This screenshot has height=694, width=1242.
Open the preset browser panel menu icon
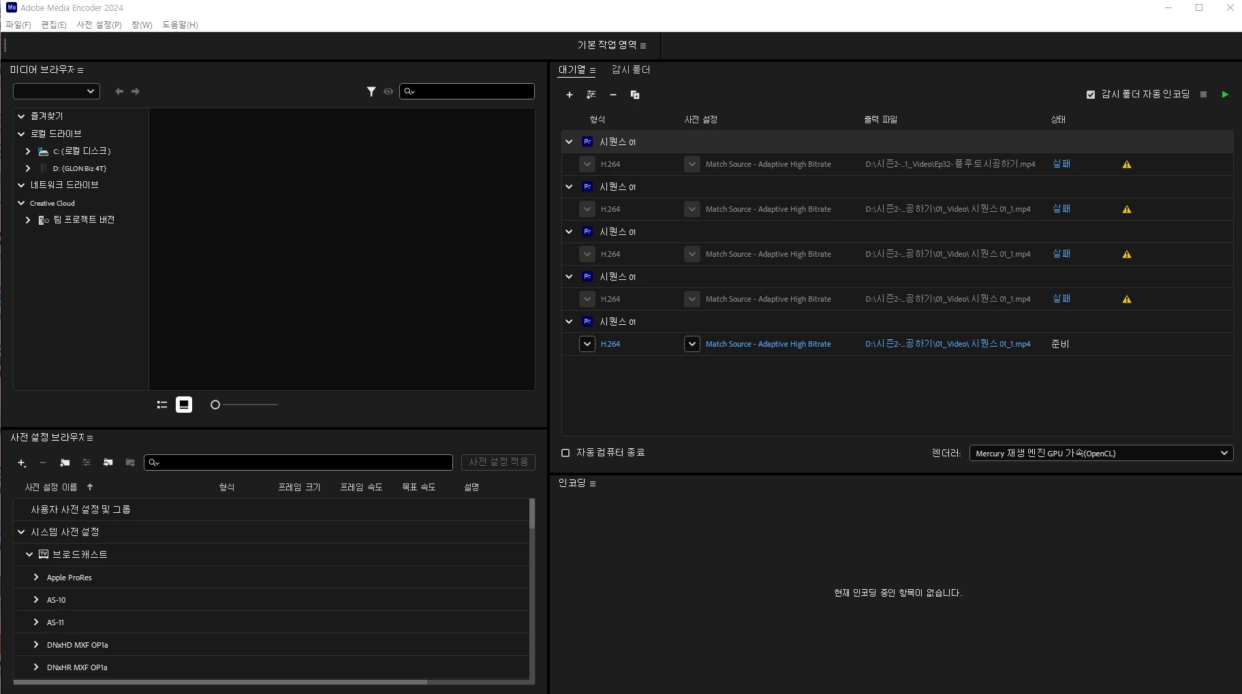point(90,438)
